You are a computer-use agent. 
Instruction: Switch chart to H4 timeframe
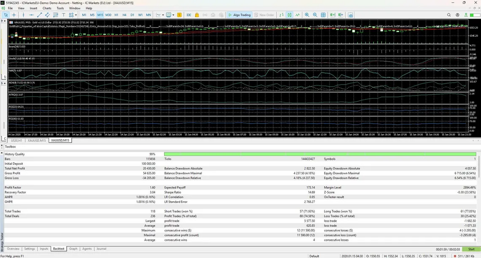124,15
